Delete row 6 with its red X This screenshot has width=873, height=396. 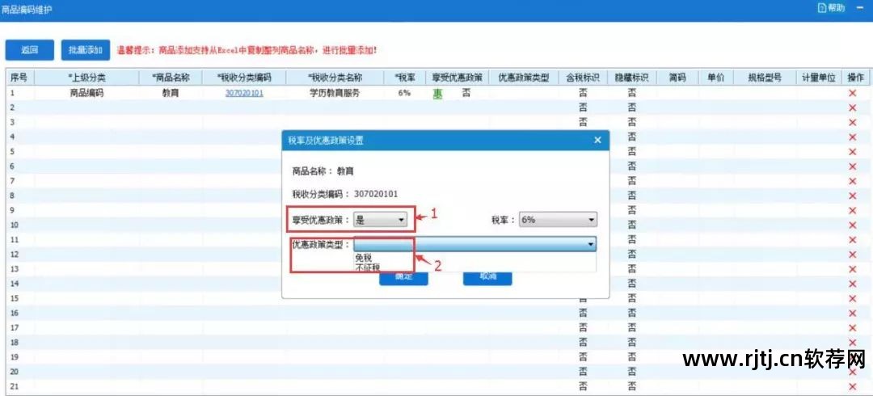tap(852, 166)
